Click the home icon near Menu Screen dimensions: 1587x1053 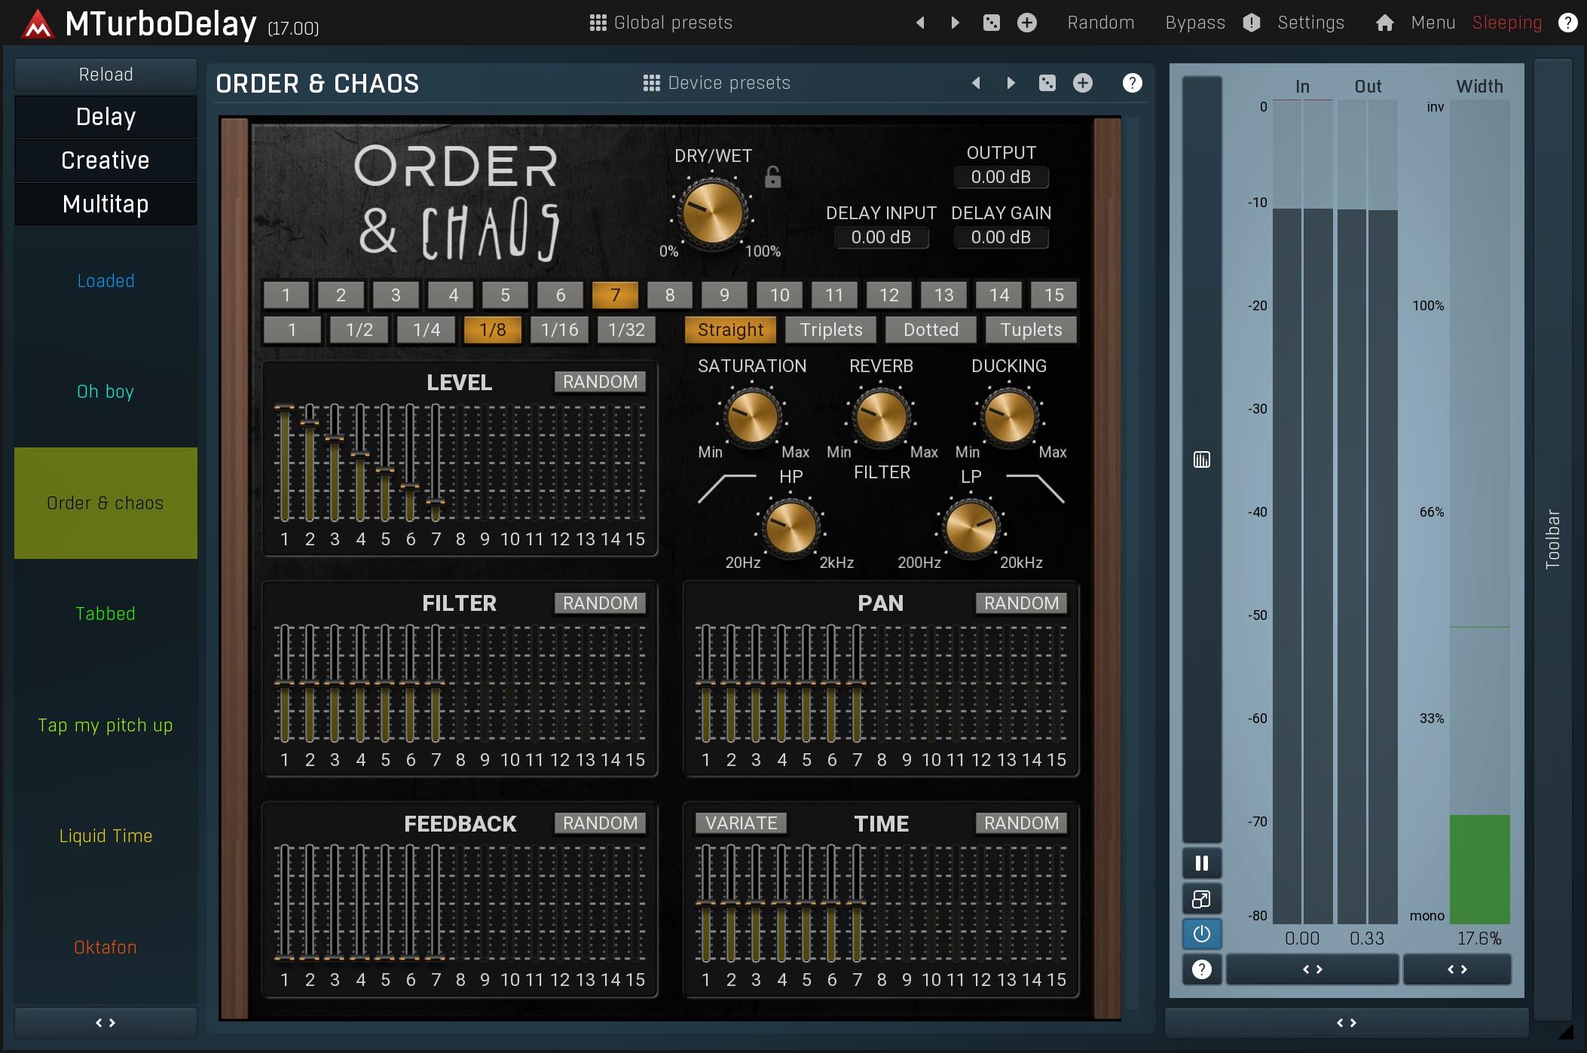pyautogui.click(x=1384, y=23)
